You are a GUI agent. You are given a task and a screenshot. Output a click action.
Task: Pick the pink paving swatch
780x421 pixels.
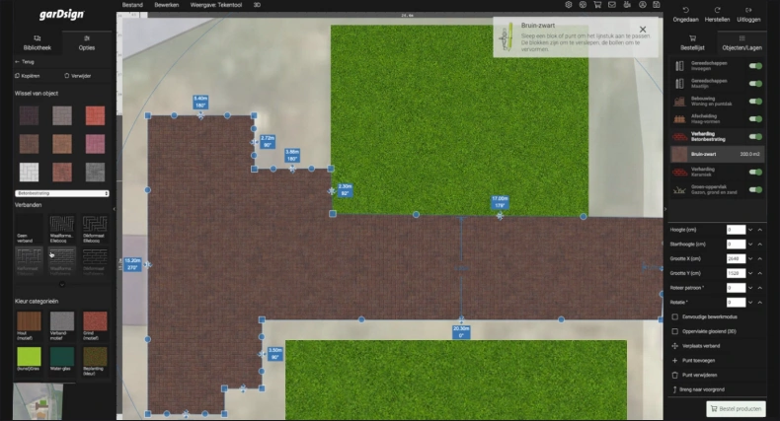tap(95, 144)
